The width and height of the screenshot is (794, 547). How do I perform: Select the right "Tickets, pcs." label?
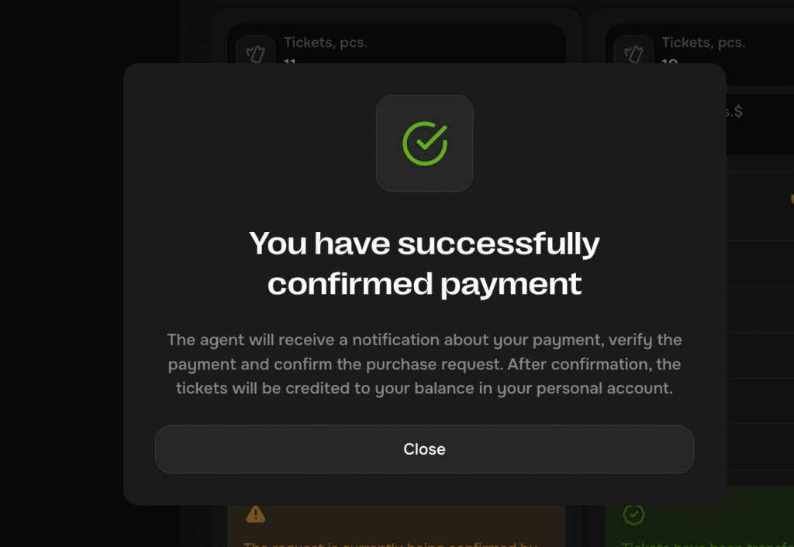point(703,43)
